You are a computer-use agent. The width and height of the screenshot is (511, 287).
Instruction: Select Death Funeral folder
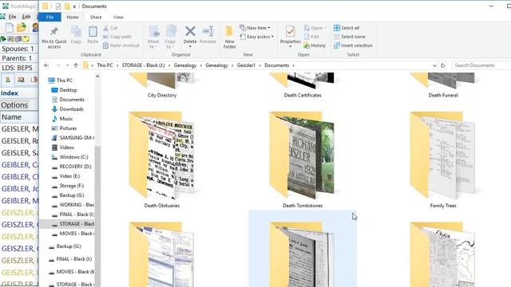(443, 85)
